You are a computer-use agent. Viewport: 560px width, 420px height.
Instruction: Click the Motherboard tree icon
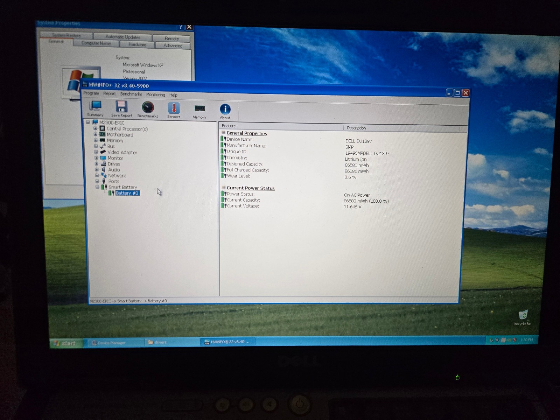[102, 134]
